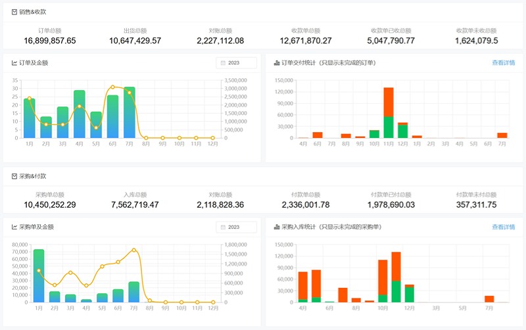Click the line chart icon beside 采购单及金额

point(14,227)
